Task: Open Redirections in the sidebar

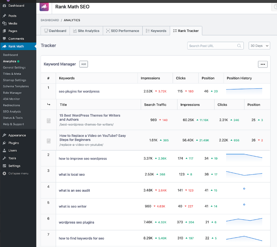Action: click(12, 105)
